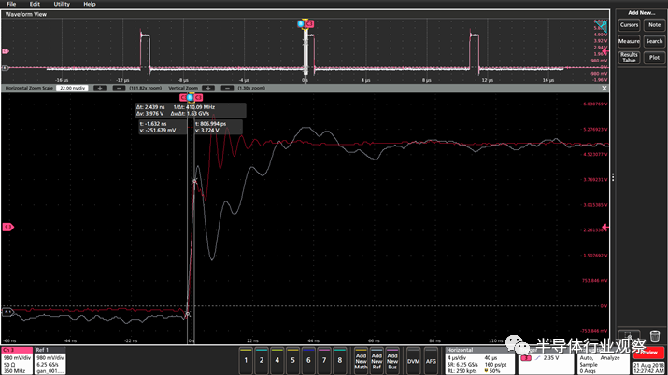Click the delta-t cursor readout box
The image size is (668, 375).
pyautogui.click(x=191, y=111)
